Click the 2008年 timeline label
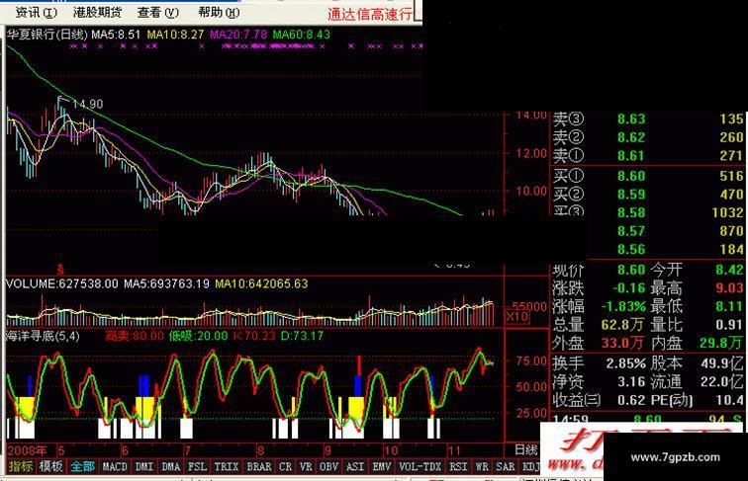Viewport: 748px width, 481px height. click(x=27, y=450)
